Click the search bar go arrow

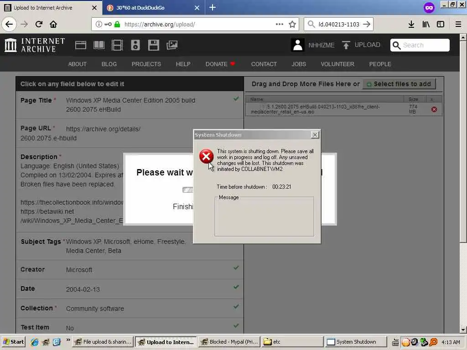367,25
